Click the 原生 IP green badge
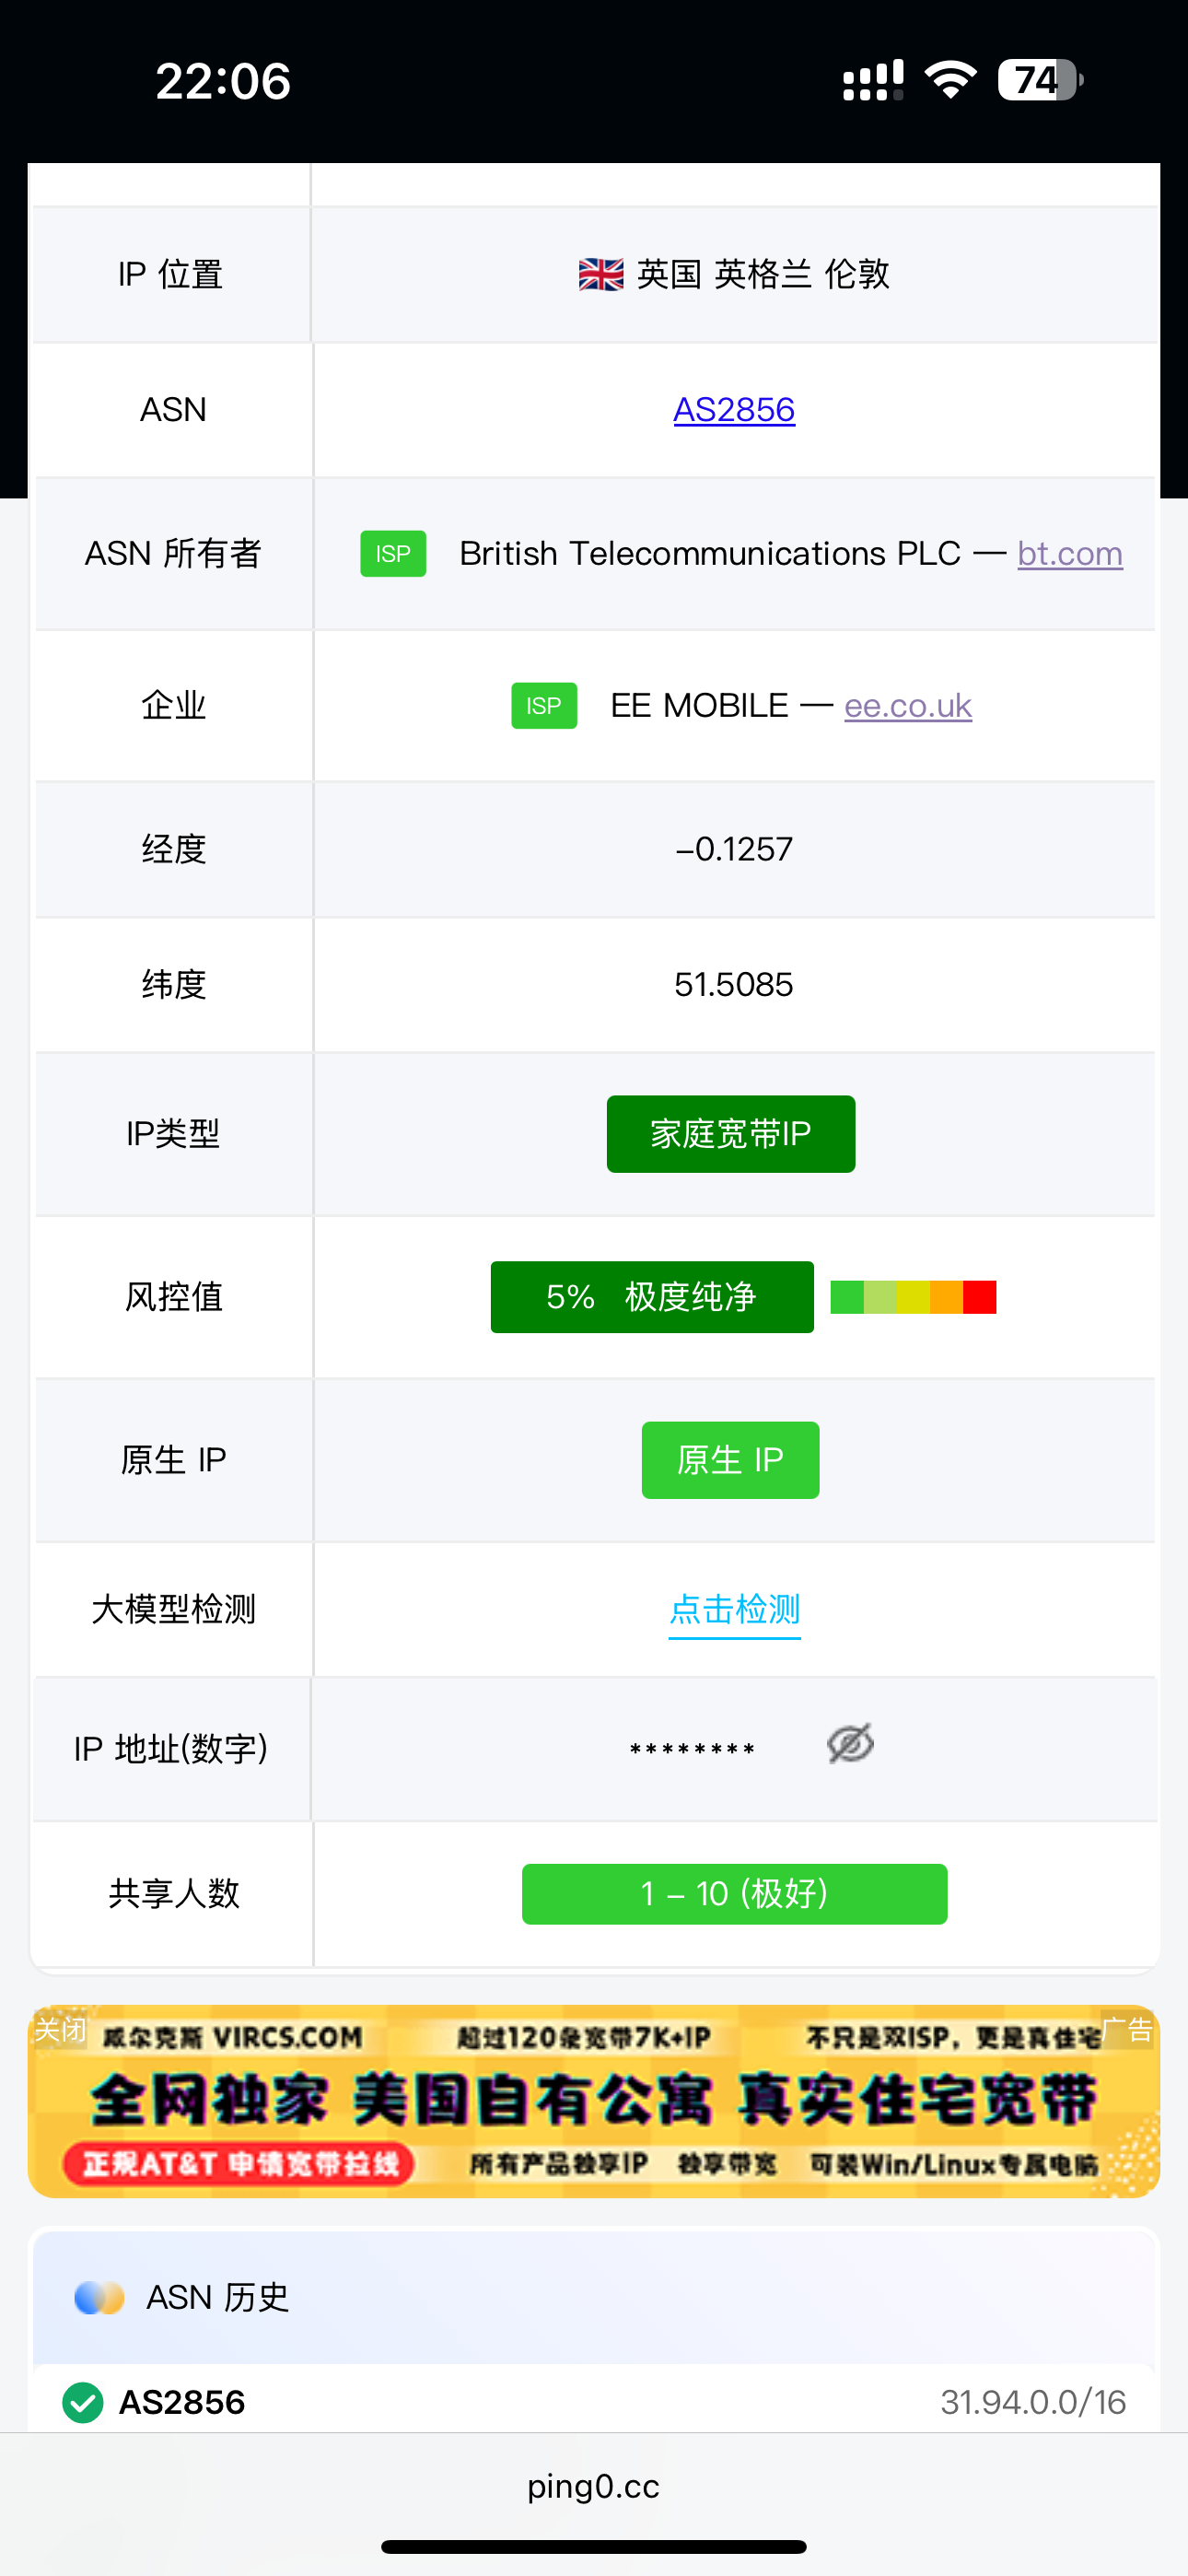The width and height of the screenshot is (1188, 2576). click(x=730, y=1460)
